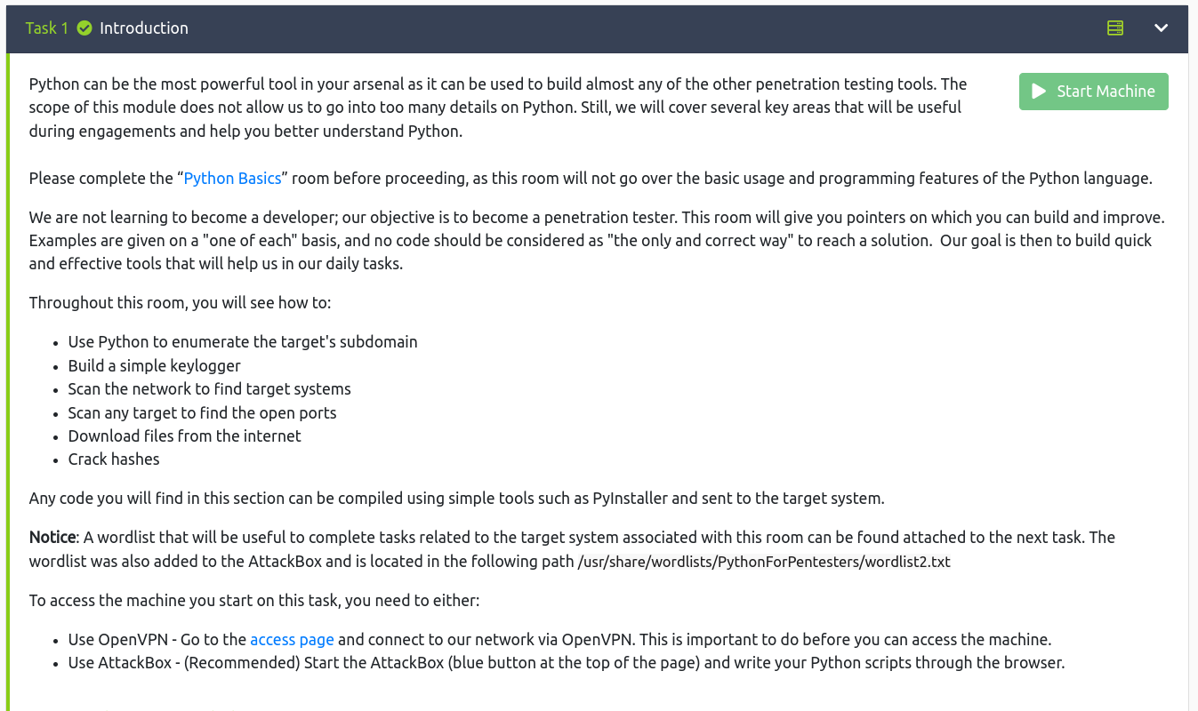The width and height of the screenshot is (1198, 711).
Task: Click the open ports scanning bullet
Action: click(202, 413)
